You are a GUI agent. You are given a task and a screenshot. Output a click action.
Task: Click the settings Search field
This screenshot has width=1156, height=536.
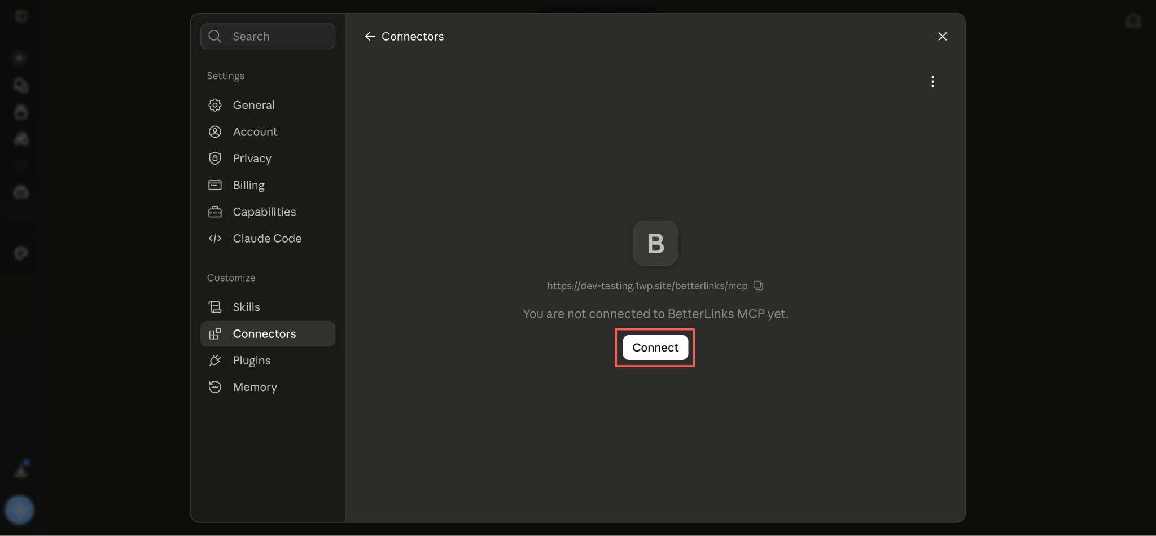coord(268,36)
